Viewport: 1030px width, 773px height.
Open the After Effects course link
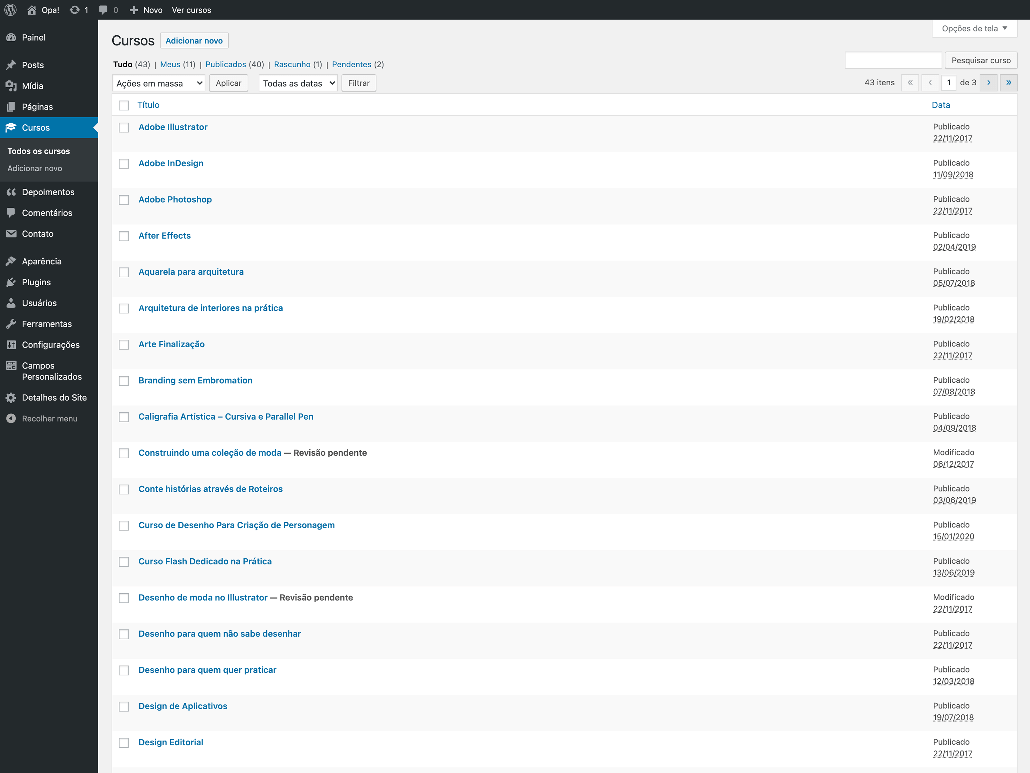[x=164, y=235]
